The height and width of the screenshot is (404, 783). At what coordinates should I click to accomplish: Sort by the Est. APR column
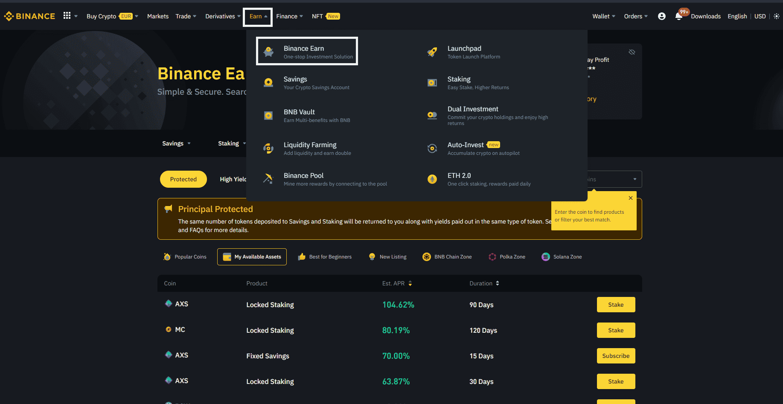[x=397, y=283]
